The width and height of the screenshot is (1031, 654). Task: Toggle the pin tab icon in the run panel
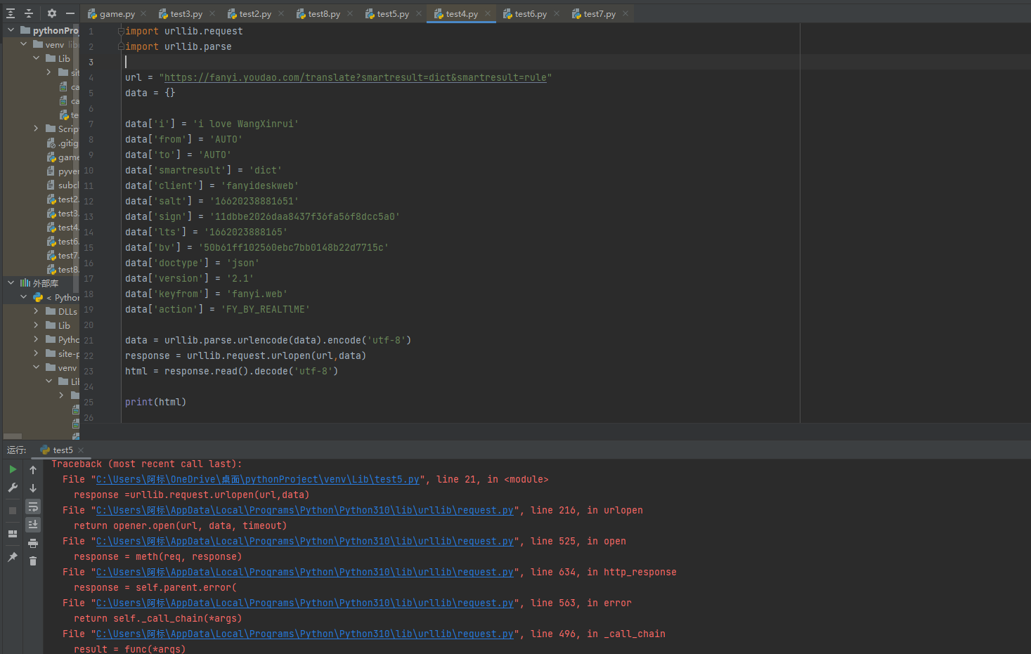click(13, 557)
